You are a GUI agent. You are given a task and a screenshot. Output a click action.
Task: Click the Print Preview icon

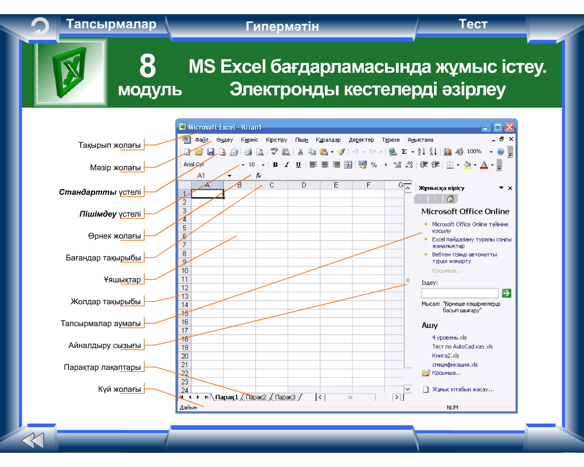(x=260, y=152)
